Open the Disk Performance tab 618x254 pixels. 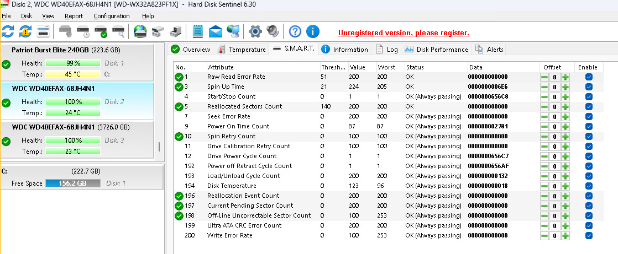click(x=436, y=50)
